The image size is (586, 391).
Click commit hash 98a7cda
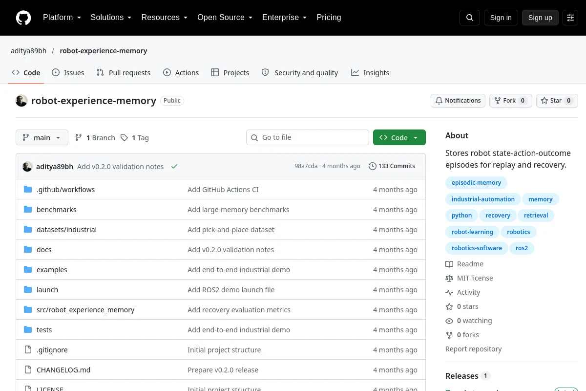pos(307,166)
